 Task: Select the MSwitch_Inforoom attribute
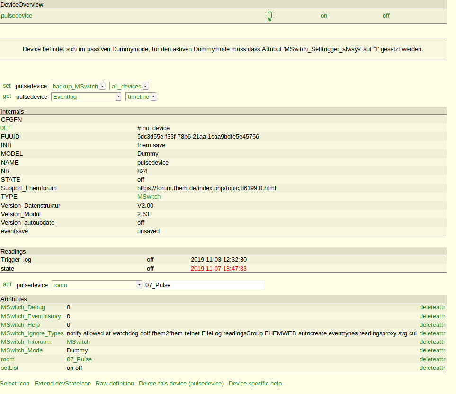(26, 342)
